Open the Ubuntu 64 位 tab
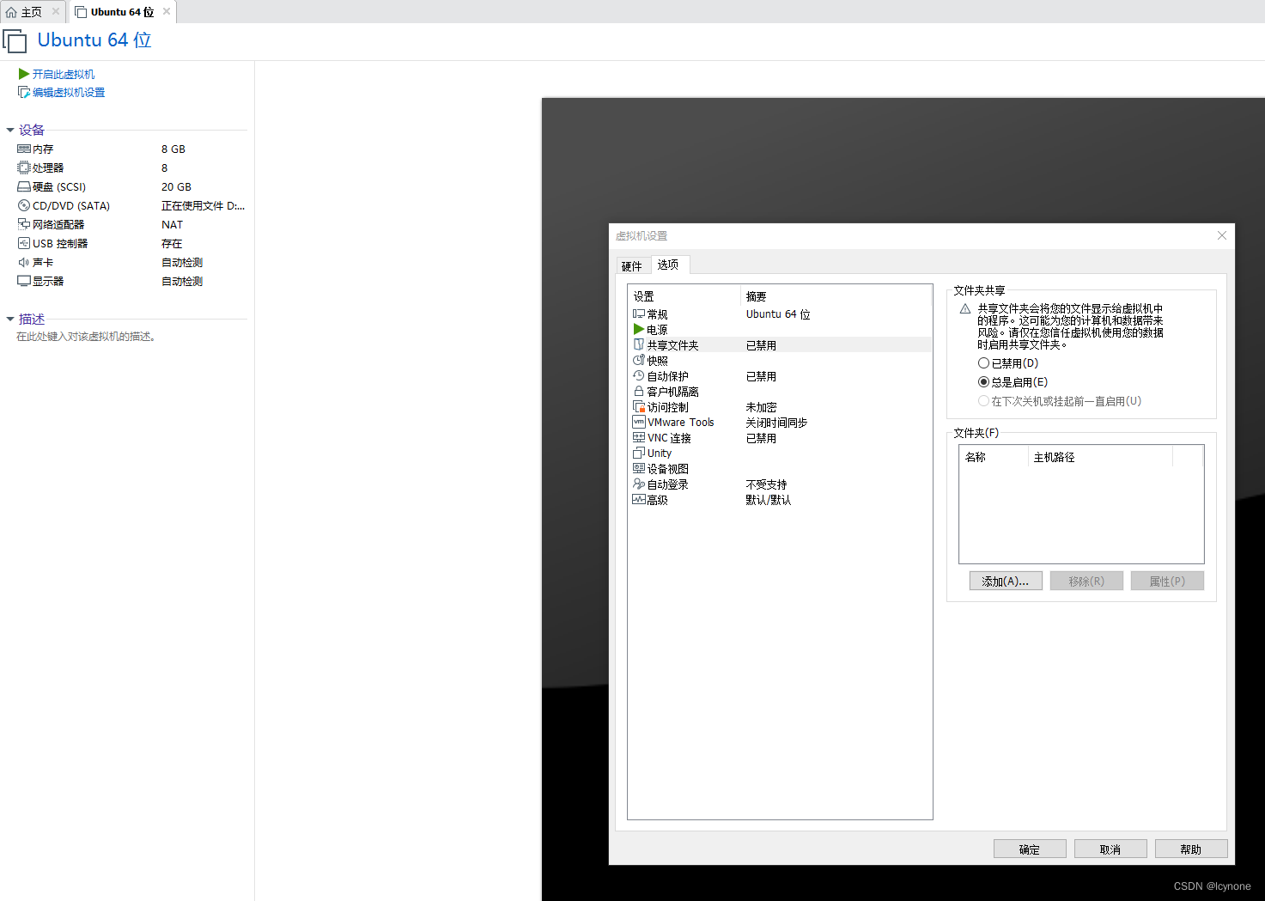1265x901 pixels. point(122,12)
